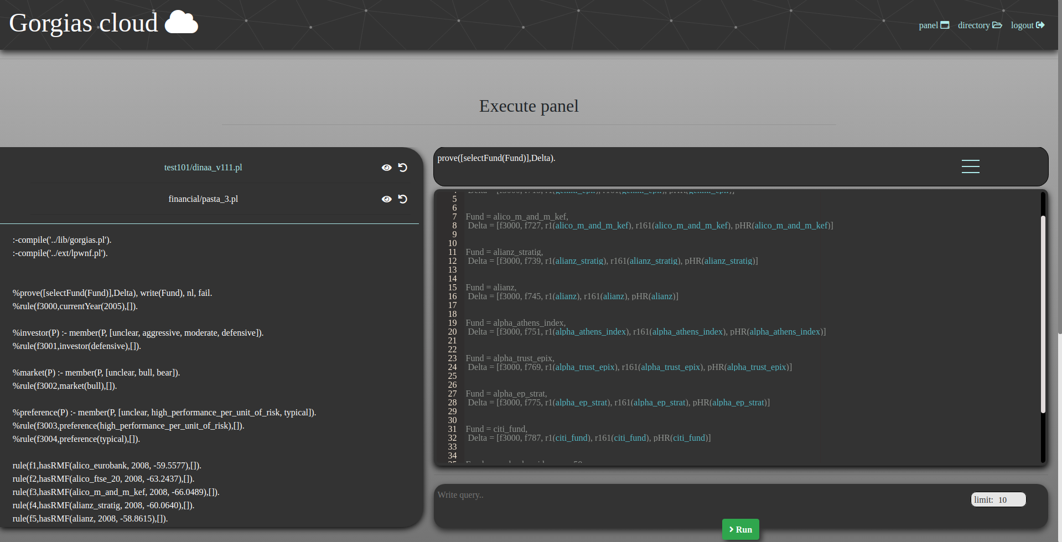Open the panel link in header
Image resolution: width=1062 pixels, height=542 pixels.
933,25
